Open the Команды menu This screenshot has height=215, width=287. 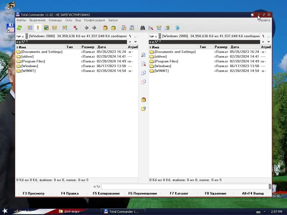55,20
